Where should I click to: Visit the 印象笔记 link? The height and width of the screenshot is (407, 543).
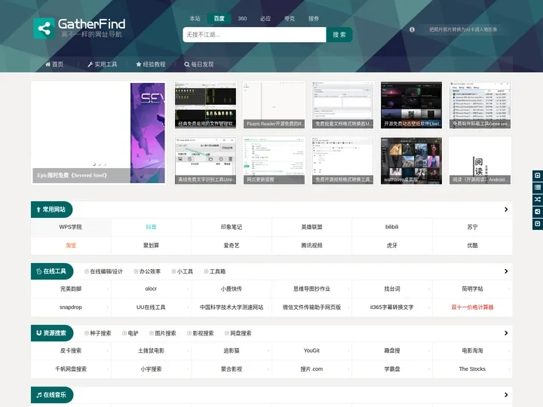232,227
